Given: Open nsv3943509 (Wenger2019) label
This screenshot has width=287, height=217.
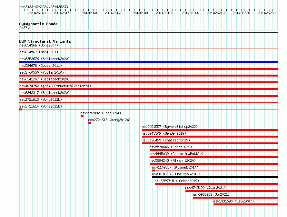Looking at the screenshot, I should [164, 133].
